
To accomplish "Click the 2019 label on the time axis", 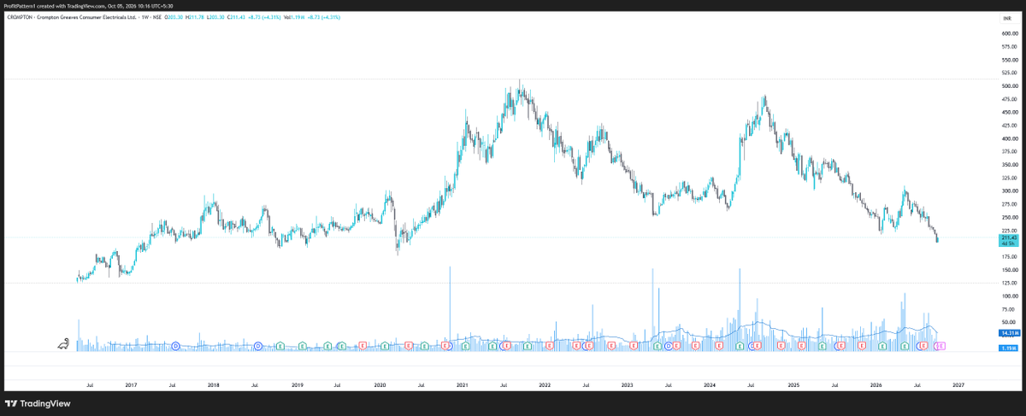I will [x=297, y=385].
